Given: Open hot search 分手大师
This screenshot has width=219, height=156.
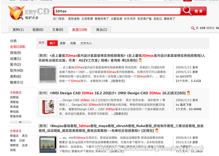Looking at the screenshot, I should point(130,19).
